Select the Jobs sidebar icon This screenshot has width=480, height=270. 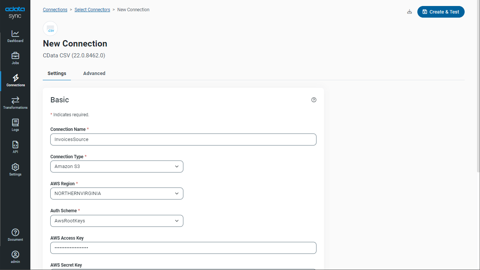click(x=15, y=58)
